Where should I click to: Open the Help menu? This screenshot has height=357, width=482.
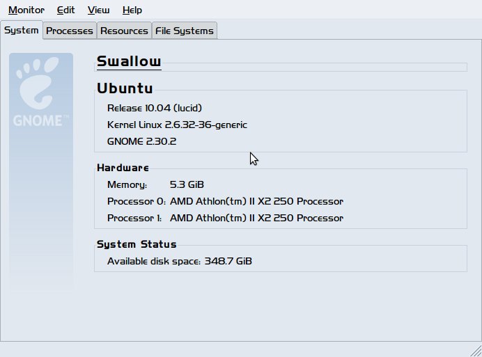(x=132, y=10)
